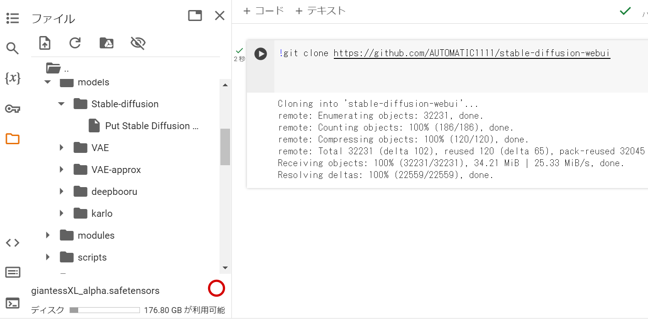Viewport: 648px width, 319px height.
Task: Click the 'Resolving deltas' output line
Action: 386,175
